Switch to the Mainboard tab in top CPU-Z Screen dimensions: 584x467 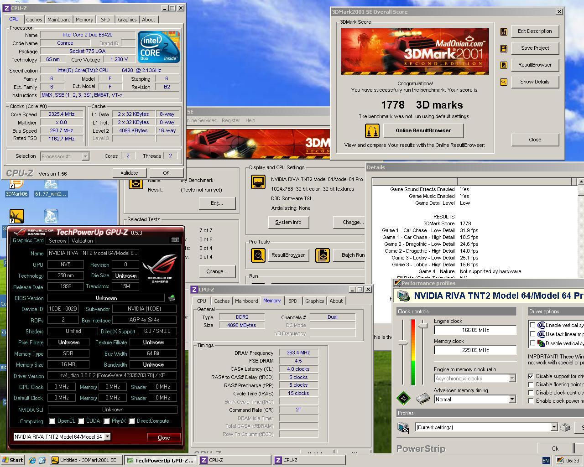59,20
